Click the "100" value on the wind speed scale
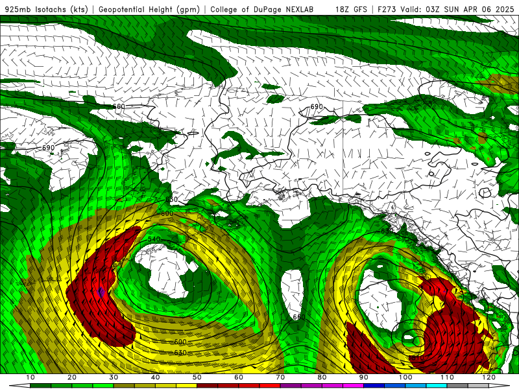The width and height of the screenshot is (519, 389). [405, 377]
